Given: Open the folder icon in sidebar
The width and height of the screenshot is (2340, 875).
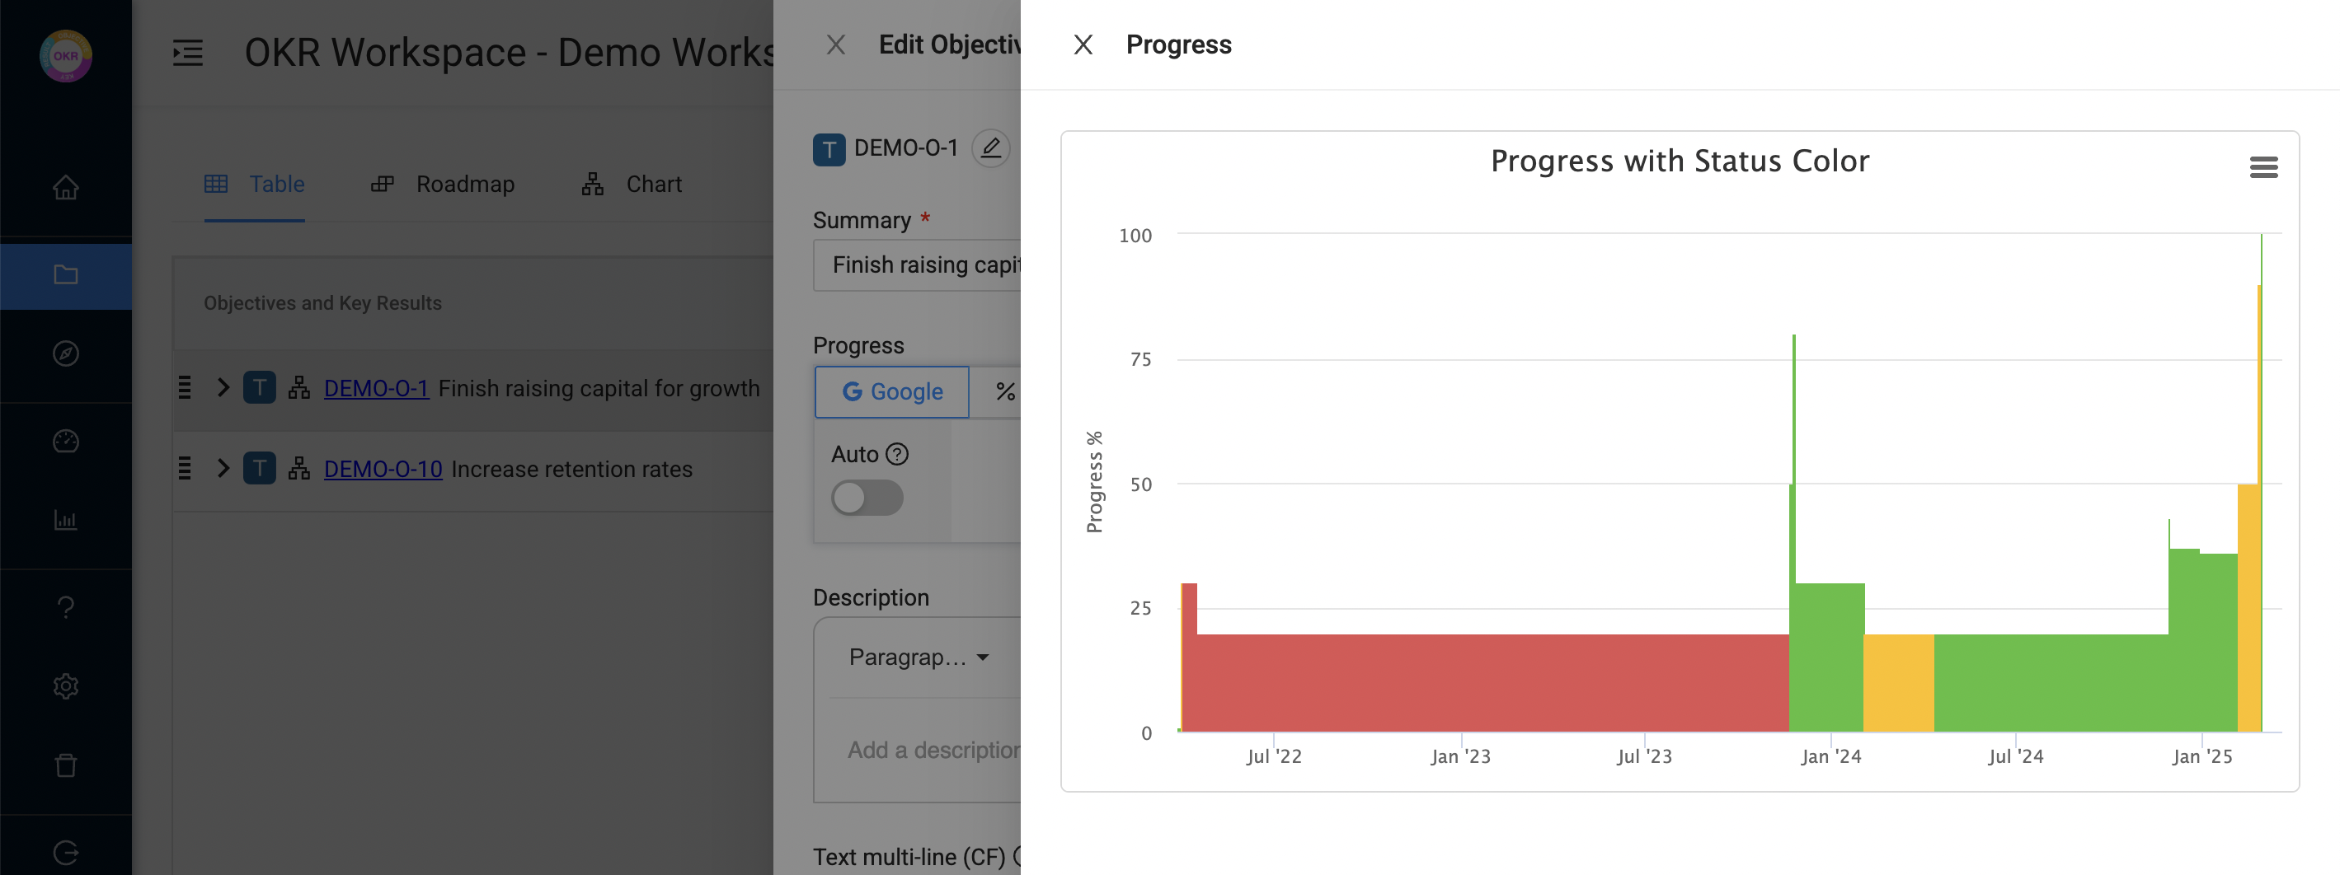Looking at the screenshot, I should 65,275.
